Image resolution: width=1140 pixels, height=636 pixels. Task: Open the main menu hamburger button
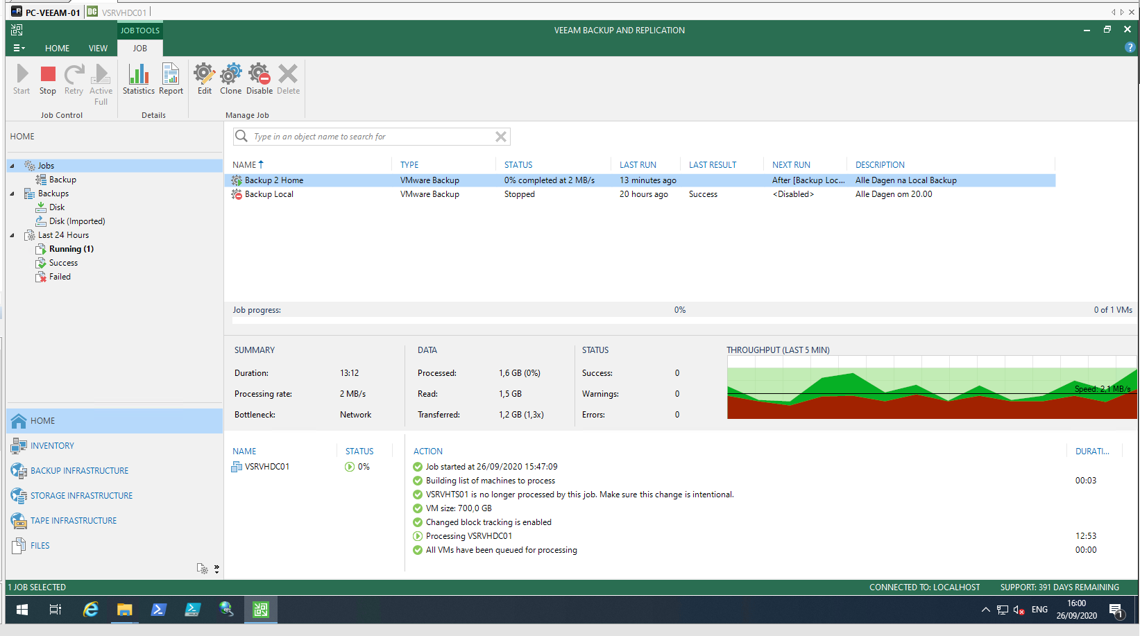(x=19, y=48)
